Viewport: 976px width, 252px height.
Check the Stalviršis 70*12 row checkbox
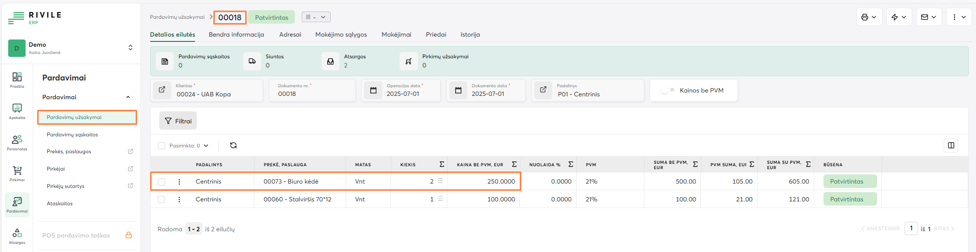[162, 199]
